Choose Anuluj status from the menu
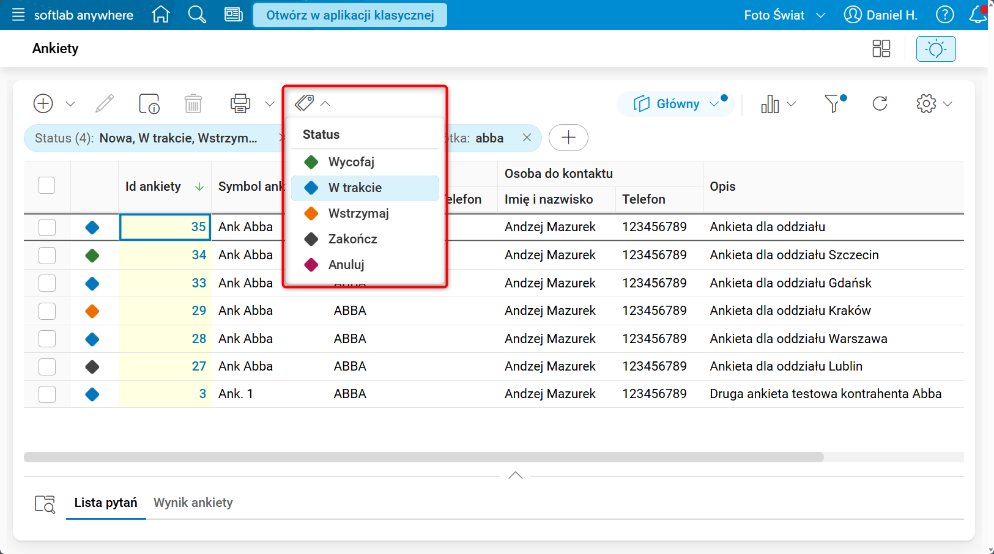Screen dimensions: 994x554 tap(365, 265)
